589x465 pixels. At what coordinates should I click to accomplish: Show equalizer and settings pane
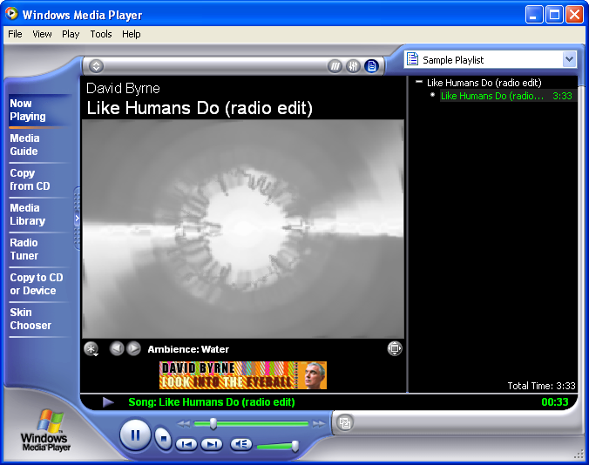(x=353, y=66)
